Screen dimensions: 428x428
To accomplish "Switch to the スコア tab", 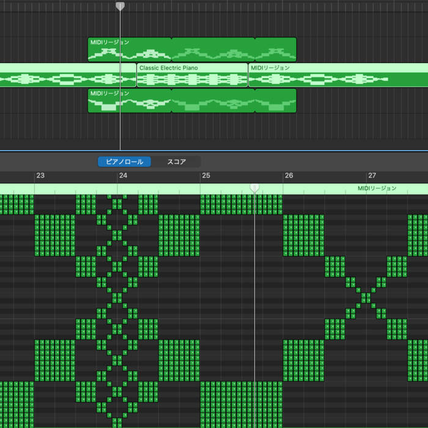I will click(x=176, y=162).
